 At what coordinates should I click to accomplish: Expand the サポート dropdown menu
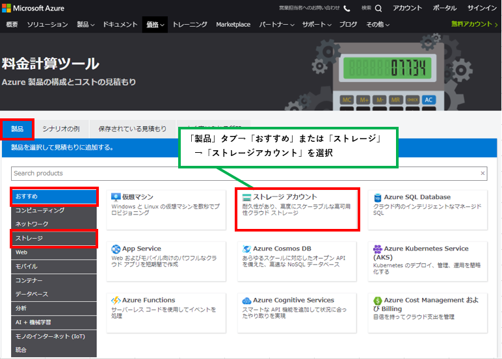[x=317, y=24]
